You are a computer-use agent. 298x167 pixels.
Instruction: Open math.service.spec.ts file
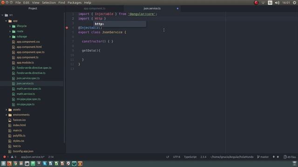tap(29, 89)
